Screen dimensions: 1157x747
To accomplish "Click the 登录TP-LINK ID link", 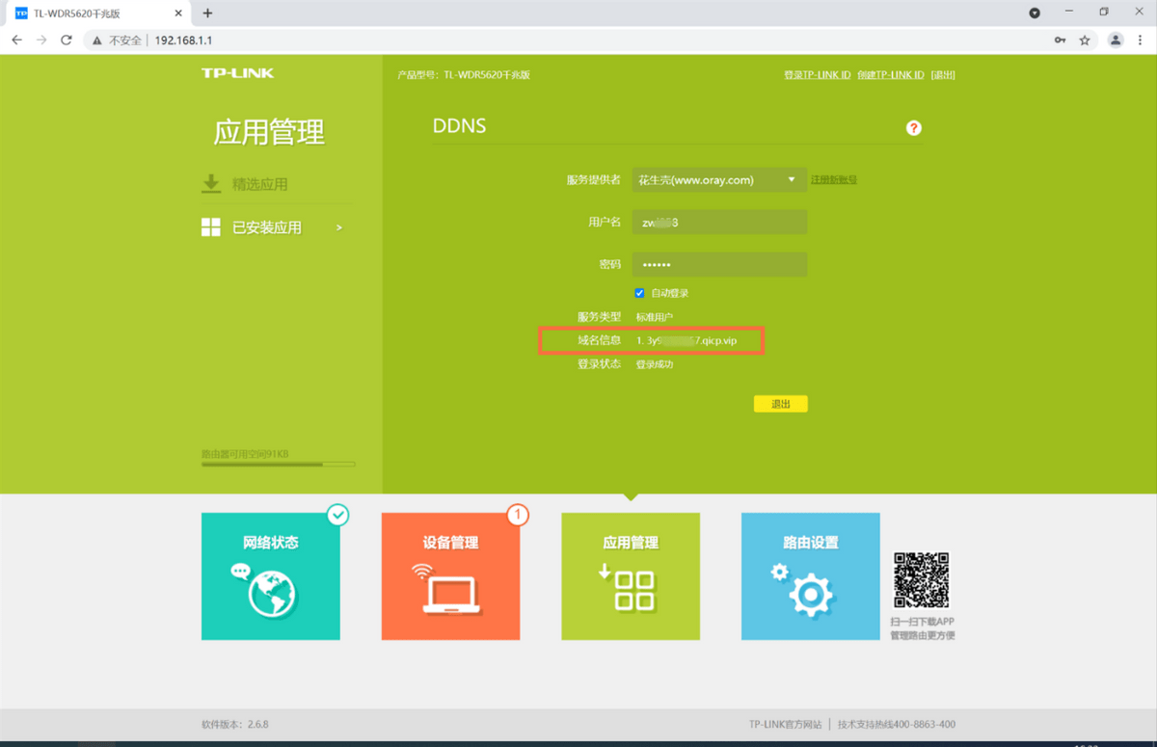I will (818, 74).
